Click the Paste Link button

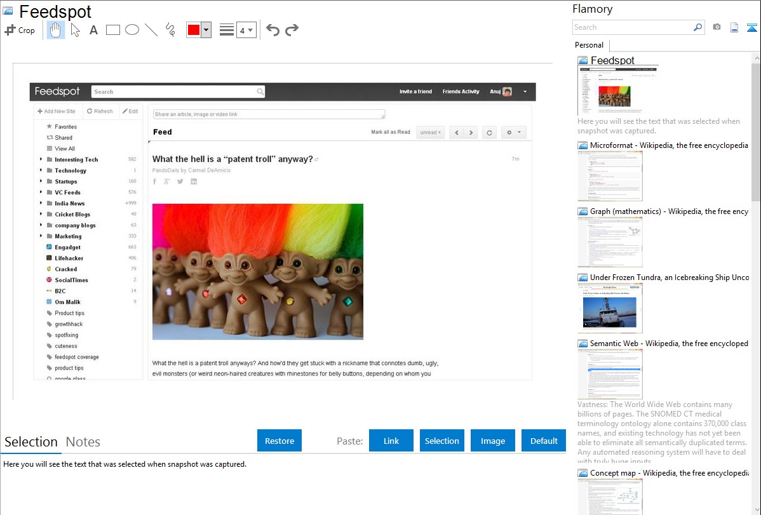coord(391,441)
